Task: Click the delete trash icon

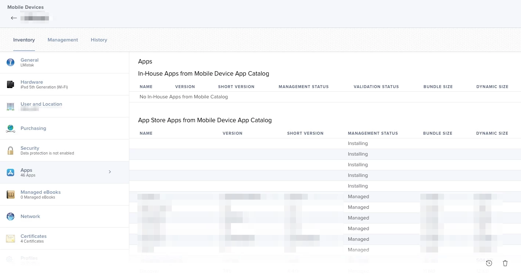Action: tap(505, 263)
